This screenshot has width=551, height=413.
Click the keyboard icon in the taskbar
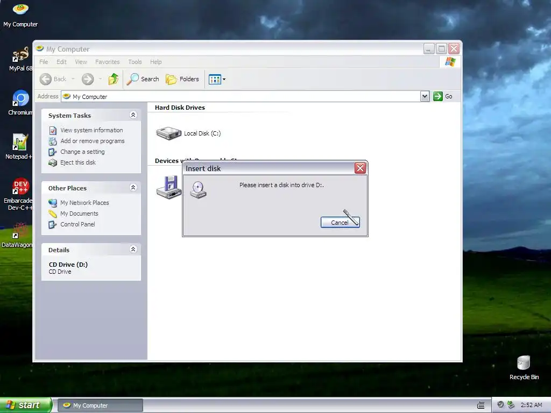point(481,405)
